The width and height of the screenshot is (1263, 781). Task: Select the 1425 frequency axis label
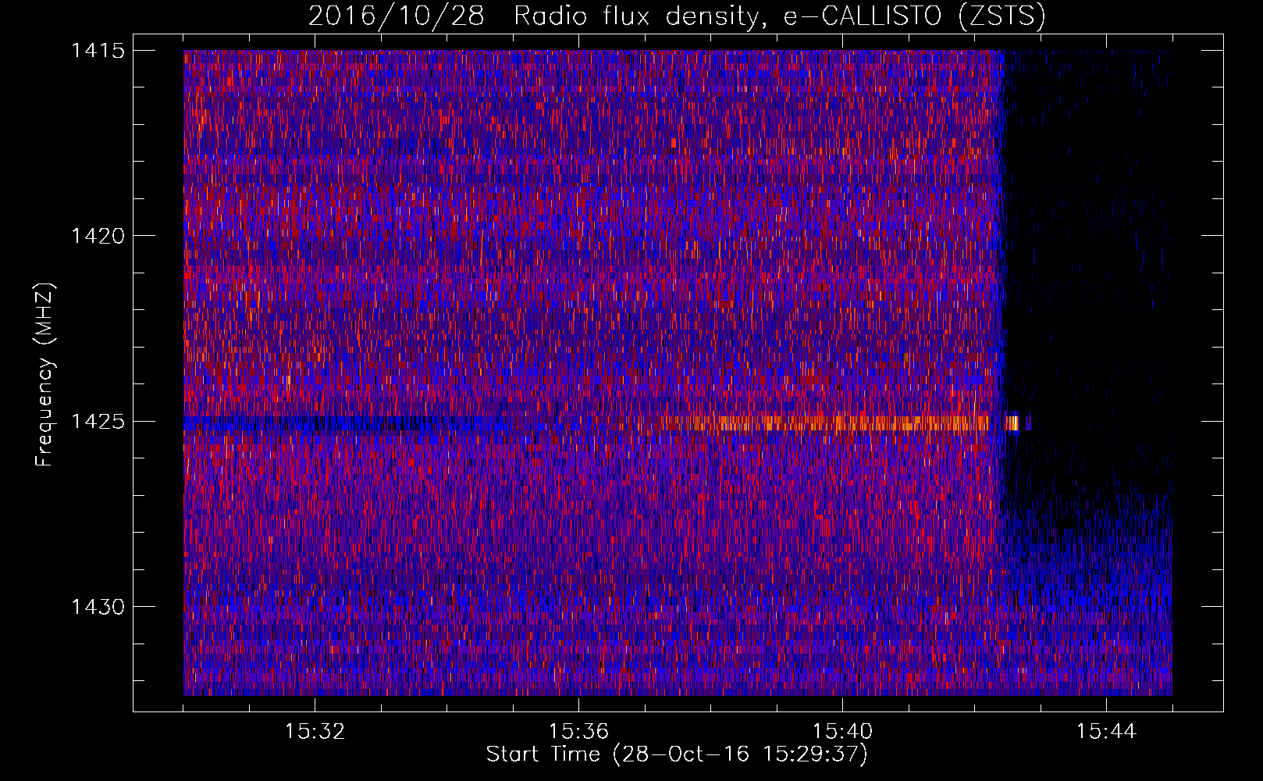[x=98, y=422]
